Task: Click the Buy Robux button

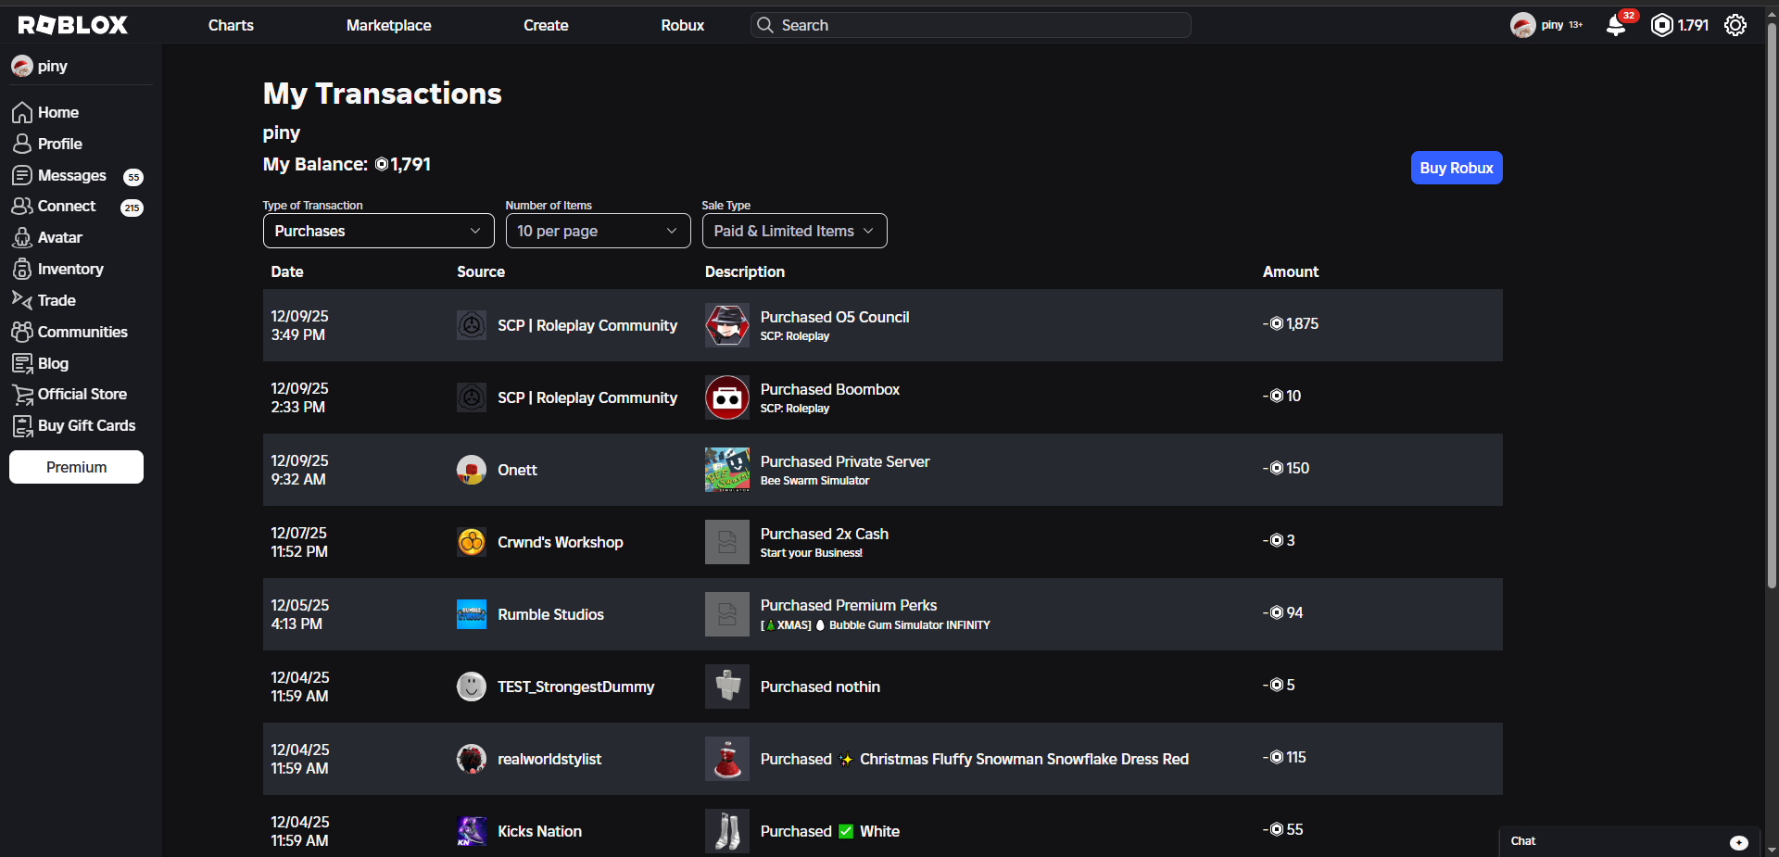Action: click(1457, 168)
